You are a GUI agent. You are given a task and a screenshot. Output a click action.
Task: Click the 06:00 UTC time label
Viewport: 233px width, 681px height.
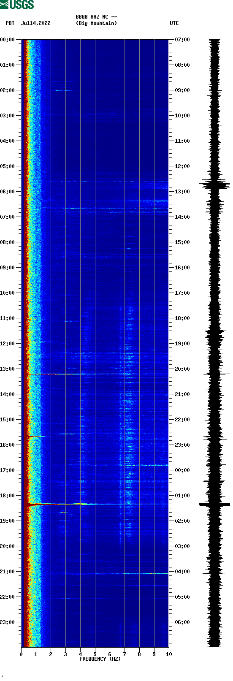pyautogui.click(x=182, y=622)
